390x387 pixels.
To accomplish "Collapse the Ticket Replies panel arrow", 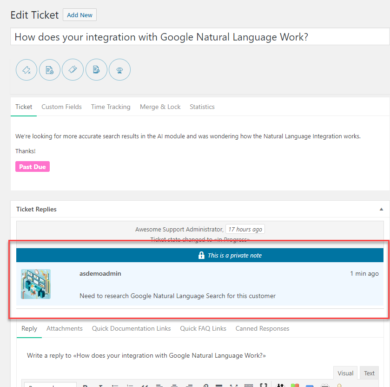I will tap(381, 209).
